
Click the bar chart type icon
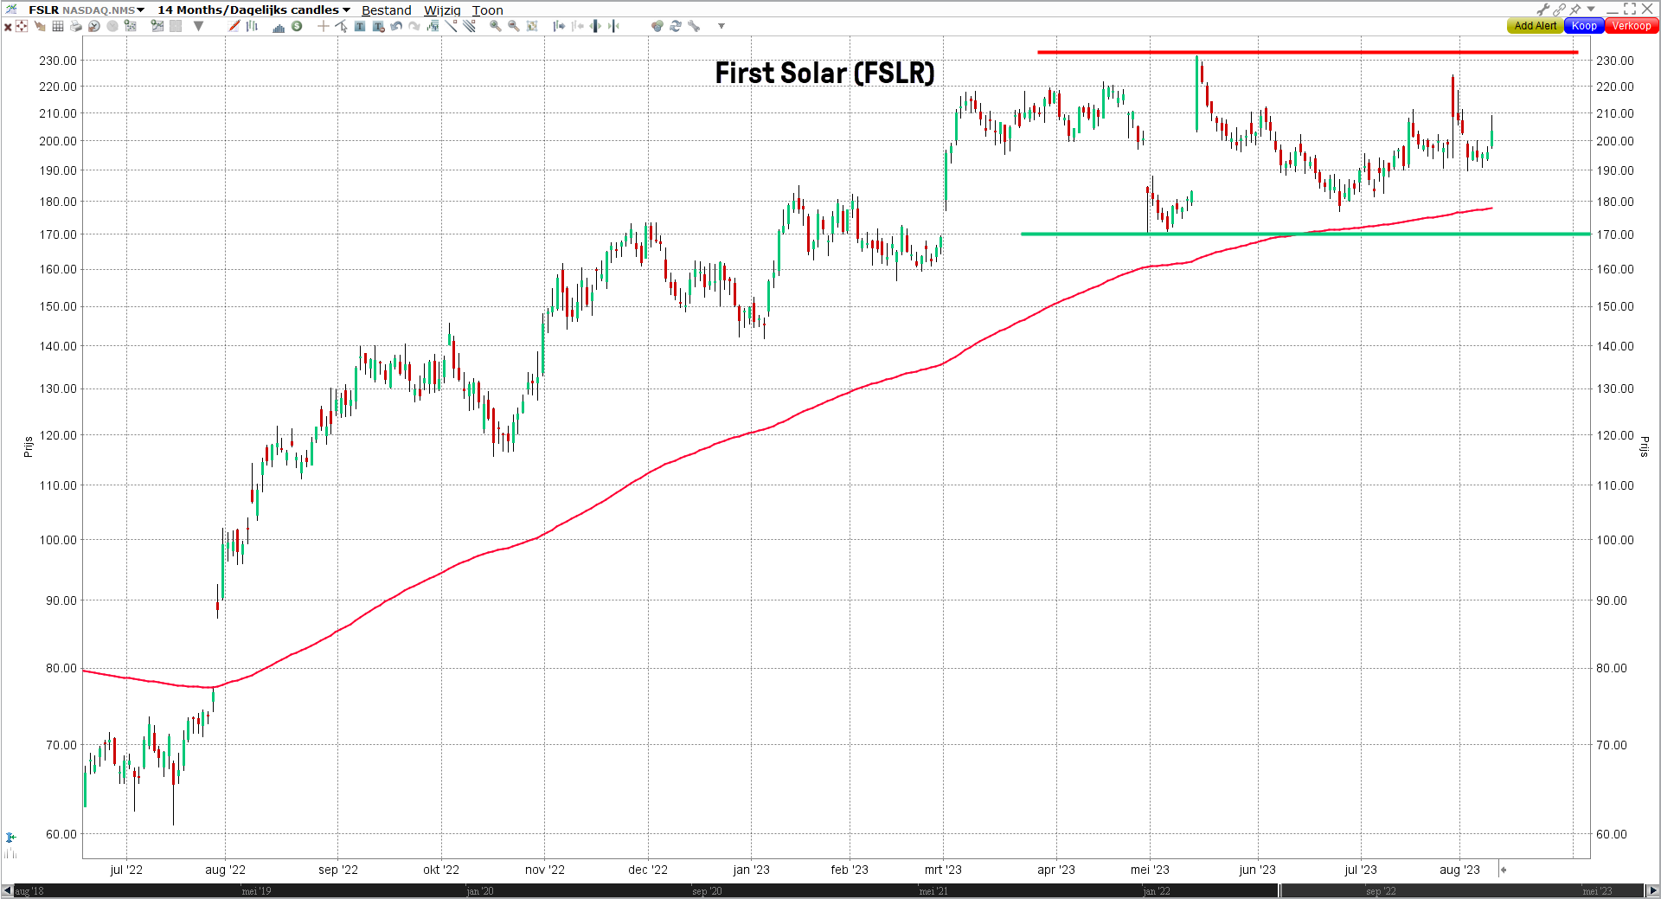click(252, 26)
